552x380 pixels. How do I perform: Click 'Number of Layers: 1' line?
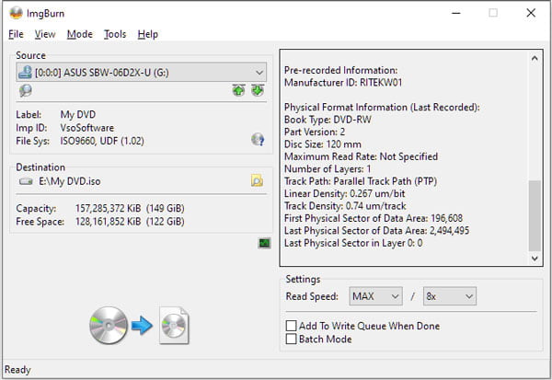click(x=328, y=168)
